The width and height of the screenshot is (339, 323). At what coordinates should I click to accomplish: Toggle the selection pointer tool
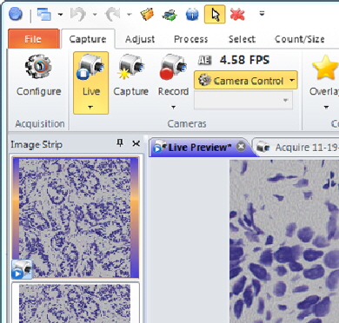point(215,14)
